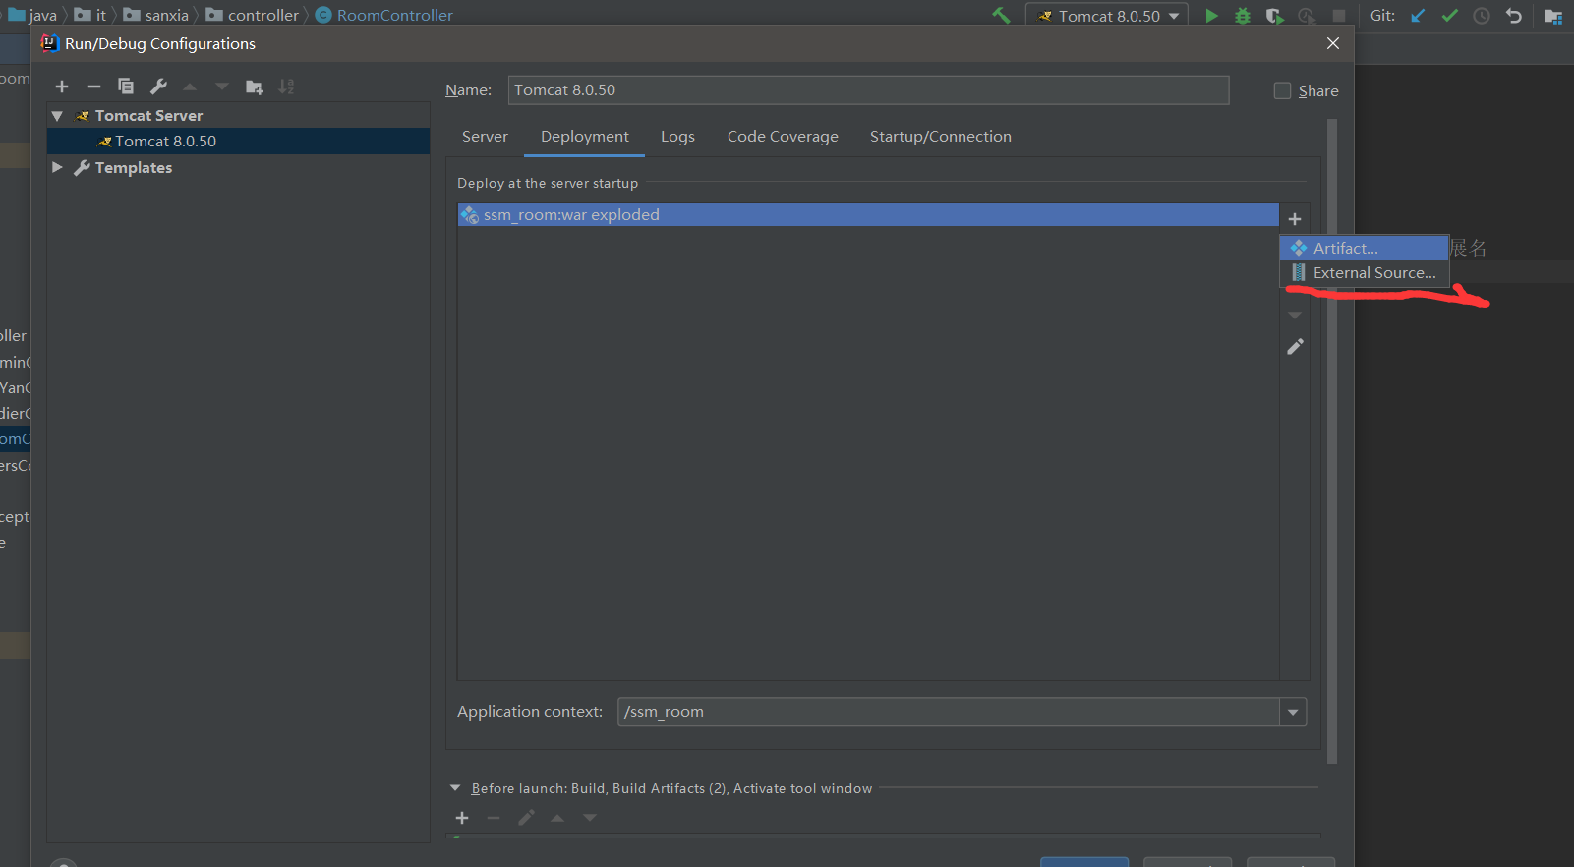This screenshot has height=867, width=1574.
Task: Run Tomcat with green play icon
Action: [1211, 16]
